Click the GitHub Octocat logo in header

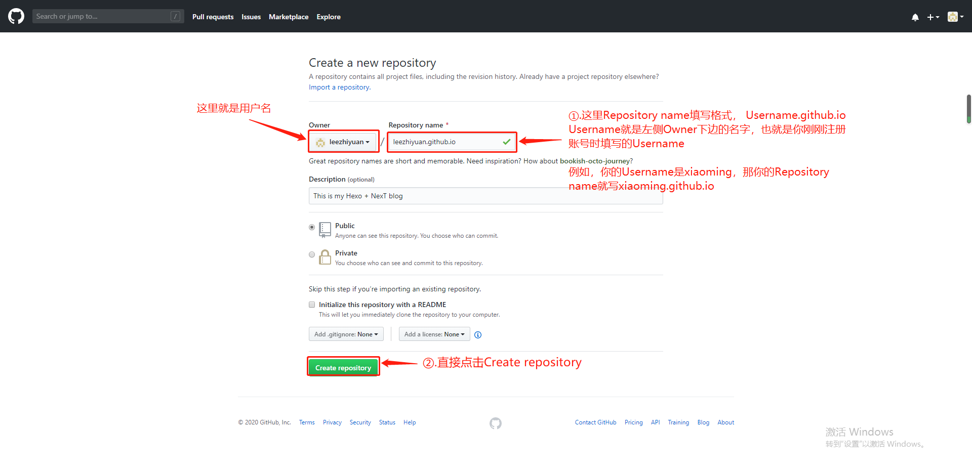pos(16,16)
